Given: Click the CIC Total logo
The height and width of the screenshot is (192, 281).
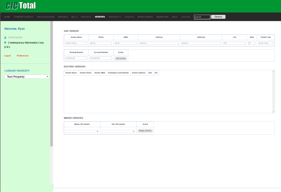Looking at the screenshot, I should tap(21, 6).
